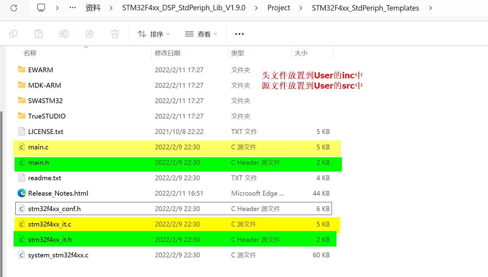
Task: Select the readme.txt file name
Action: [x=44, y=178]
